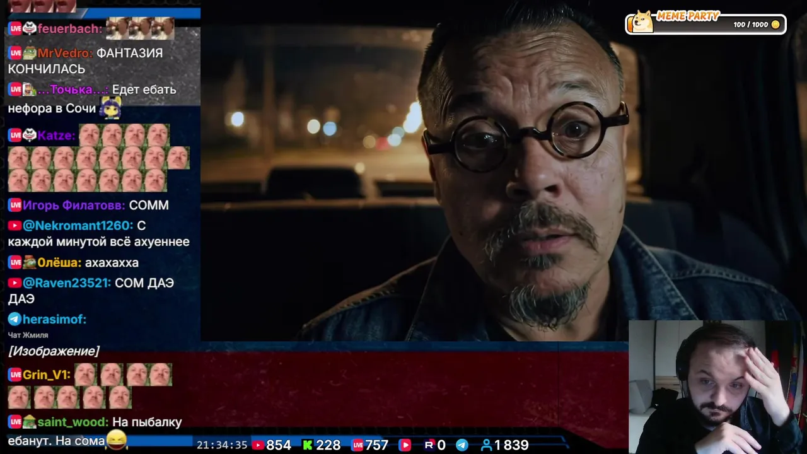Click the VK Live viewer icon beside 757
Viewport: 807px width, 454px height.
357,445
